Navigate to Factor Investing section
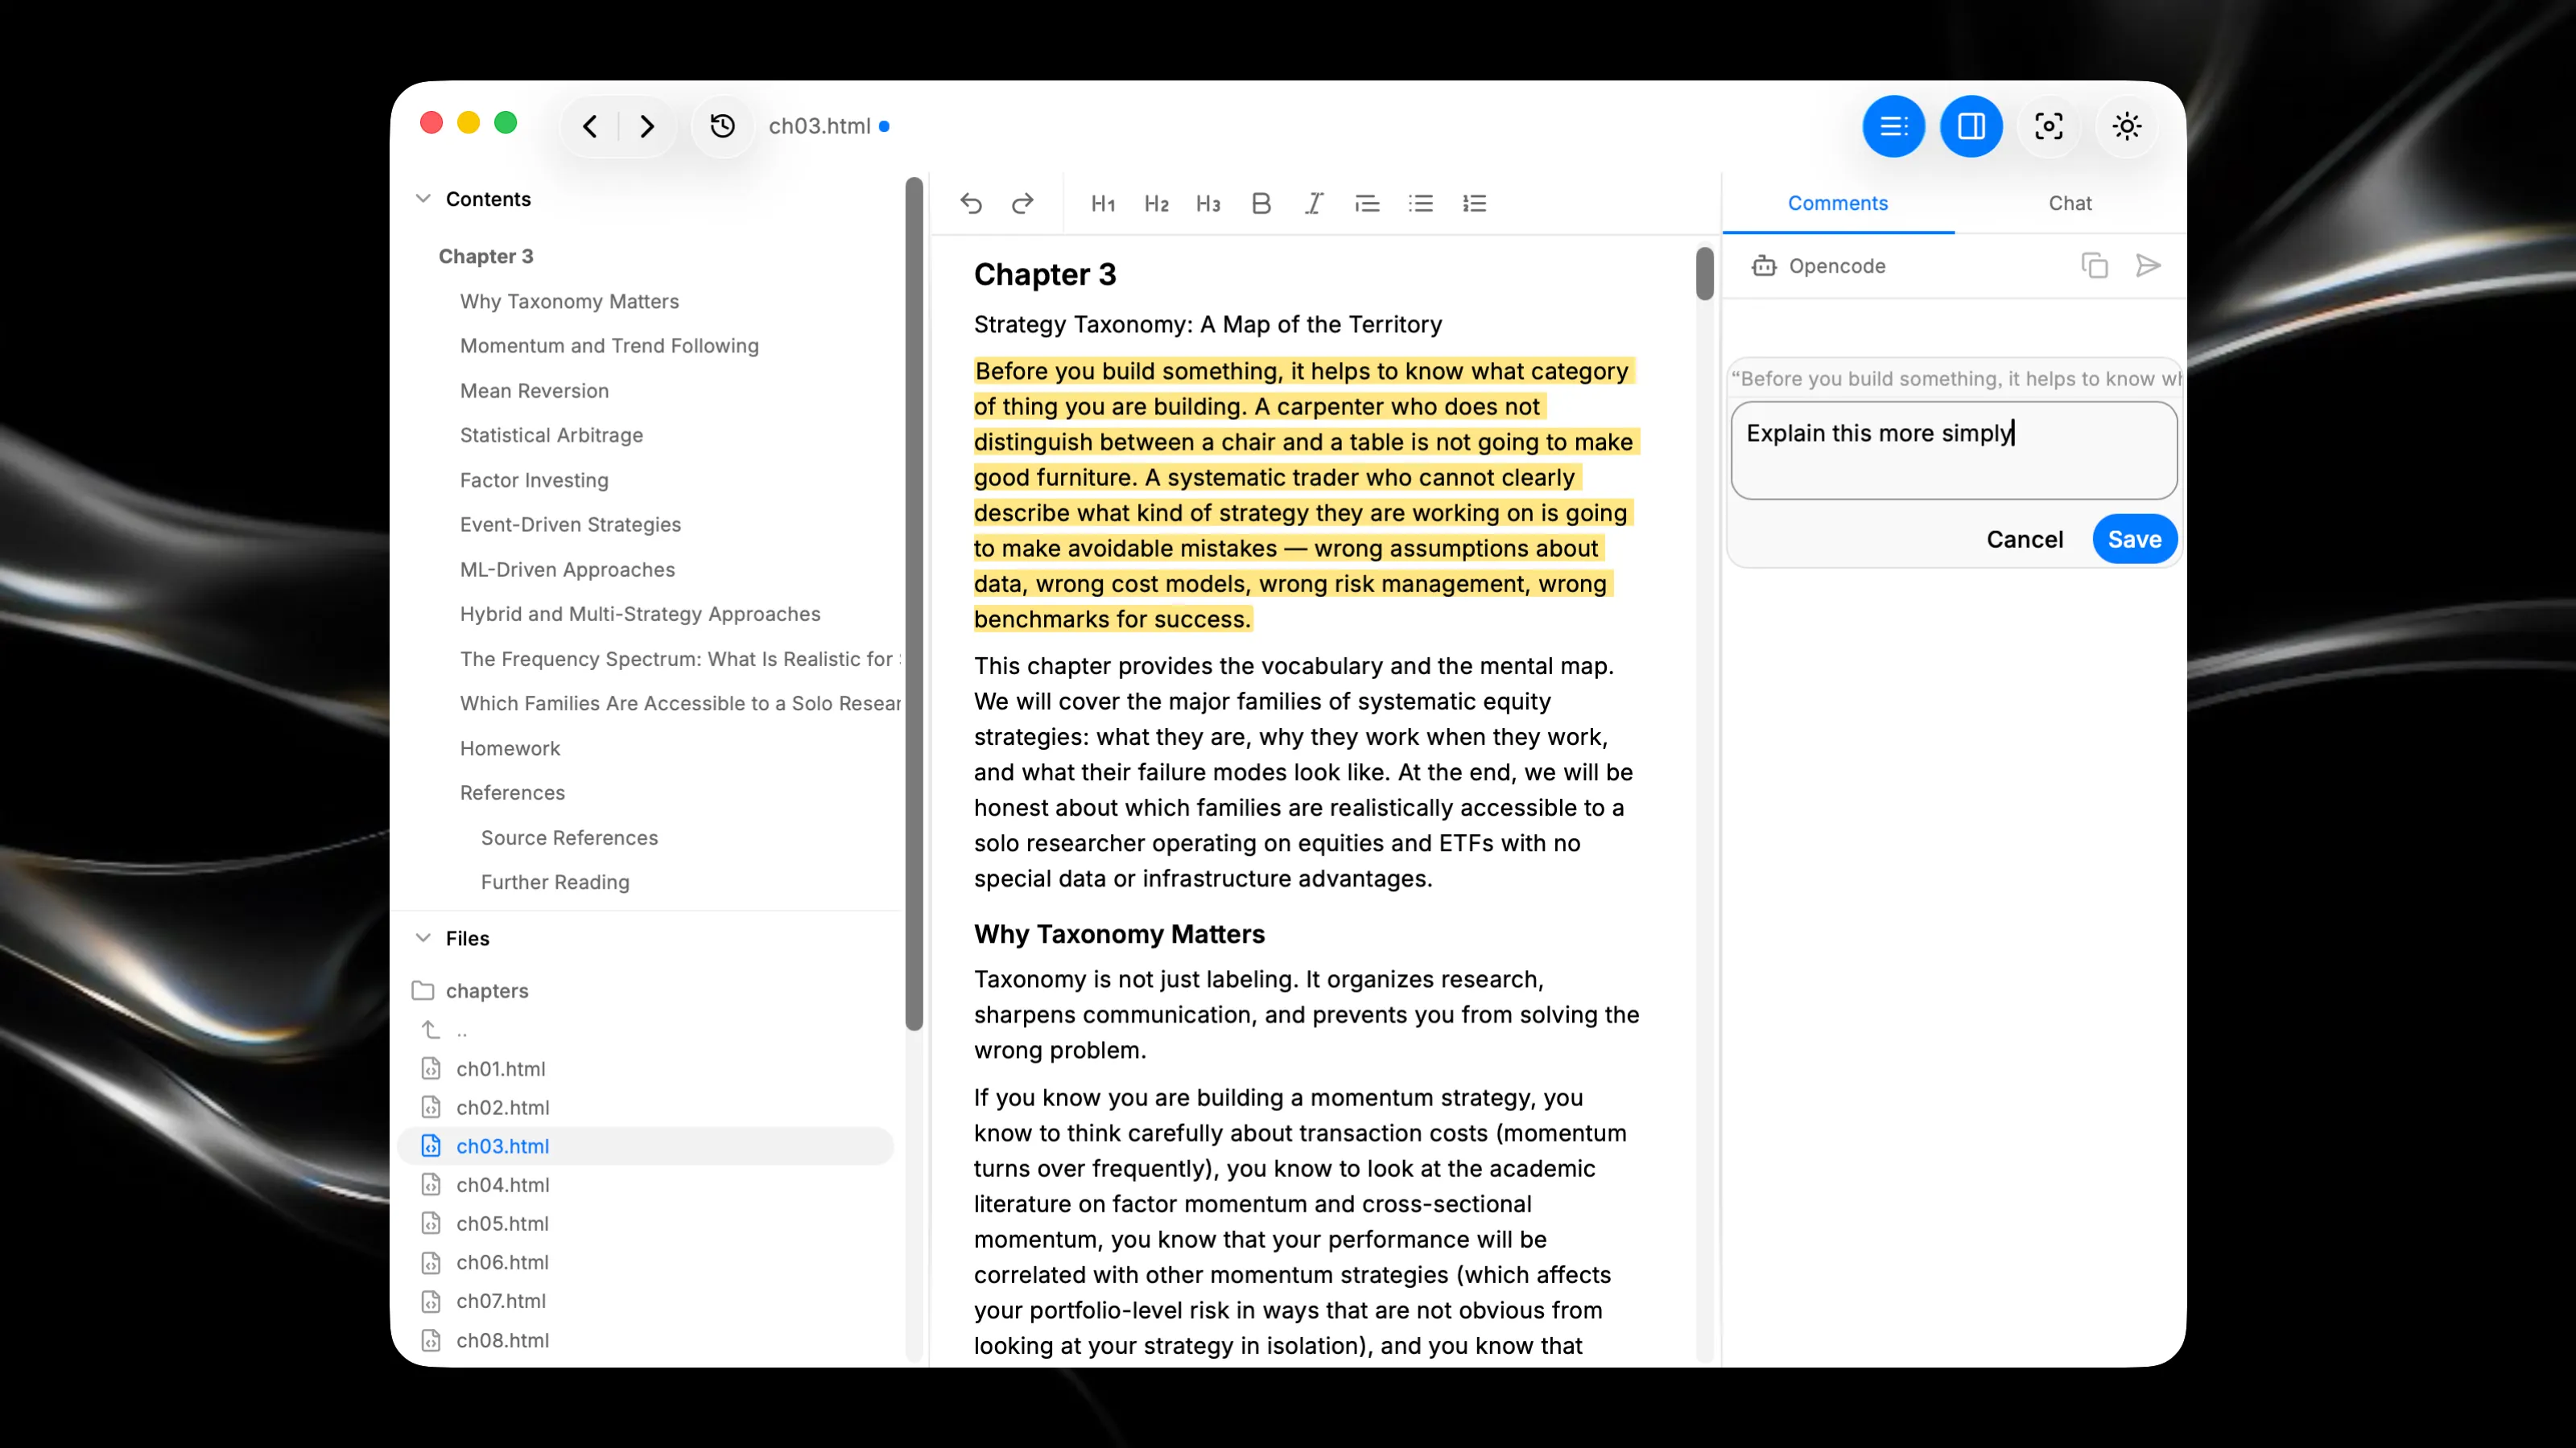This screenshot has width=2576, height=1448. 534,481
